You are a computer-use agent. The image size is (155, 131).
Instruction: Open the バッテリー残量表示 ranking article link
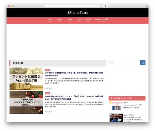coord(133,106)
